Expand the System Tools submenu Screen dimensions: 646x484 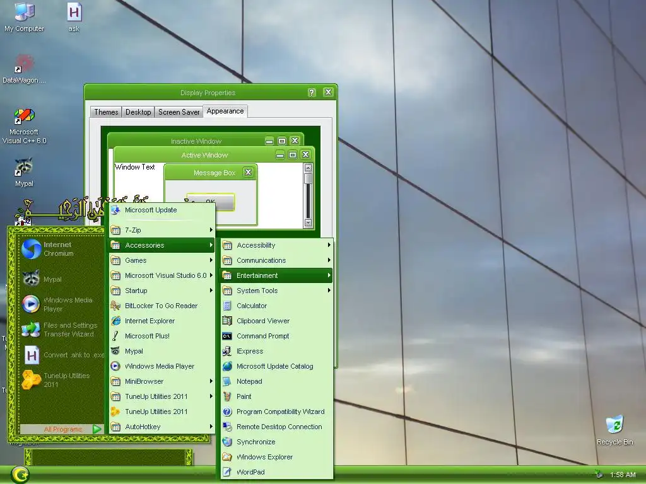276,291
